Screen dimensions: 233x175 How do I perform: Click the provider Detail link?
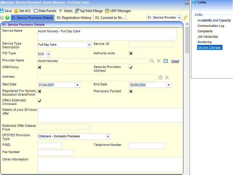click(175, 61)
